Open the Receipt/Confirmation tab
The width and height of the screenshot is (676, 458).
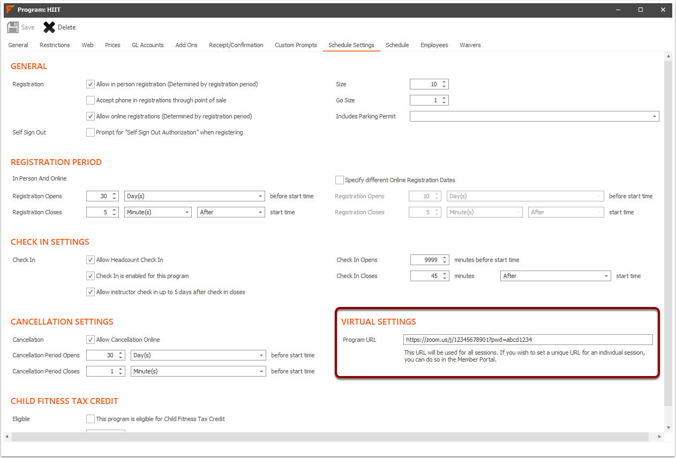coord(236,45)
